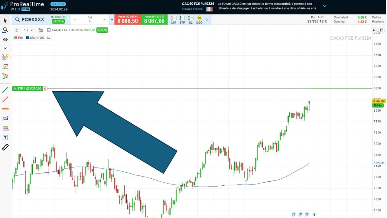The width and height of the screenshot is (387, 218).
Task: Open the indicators list icon
Action: 49,38
